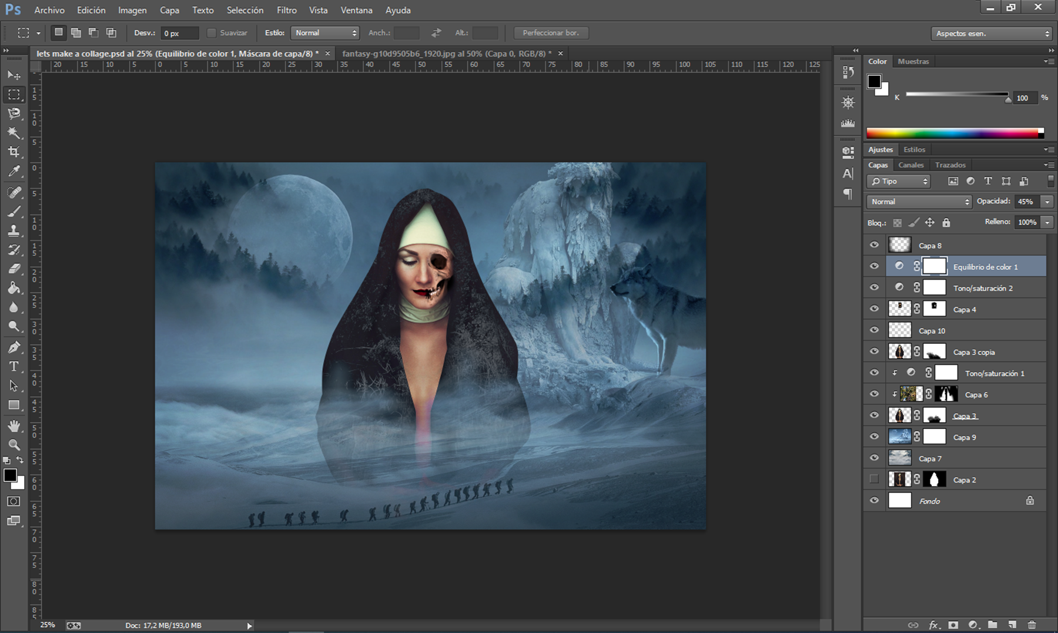Click the foreground color swatch in Color panel
This screenshot has width=1058, height=633.
pyautogui.click(x=874, y=81)
